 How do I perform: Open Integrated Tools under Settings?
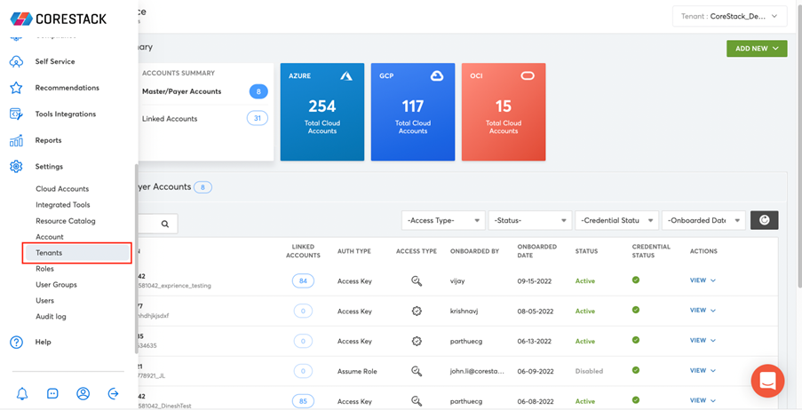(63, 204)
